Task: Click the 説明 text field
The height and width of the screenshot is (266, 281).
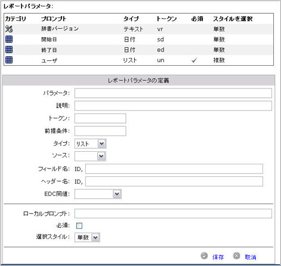Action: (173, 106)
